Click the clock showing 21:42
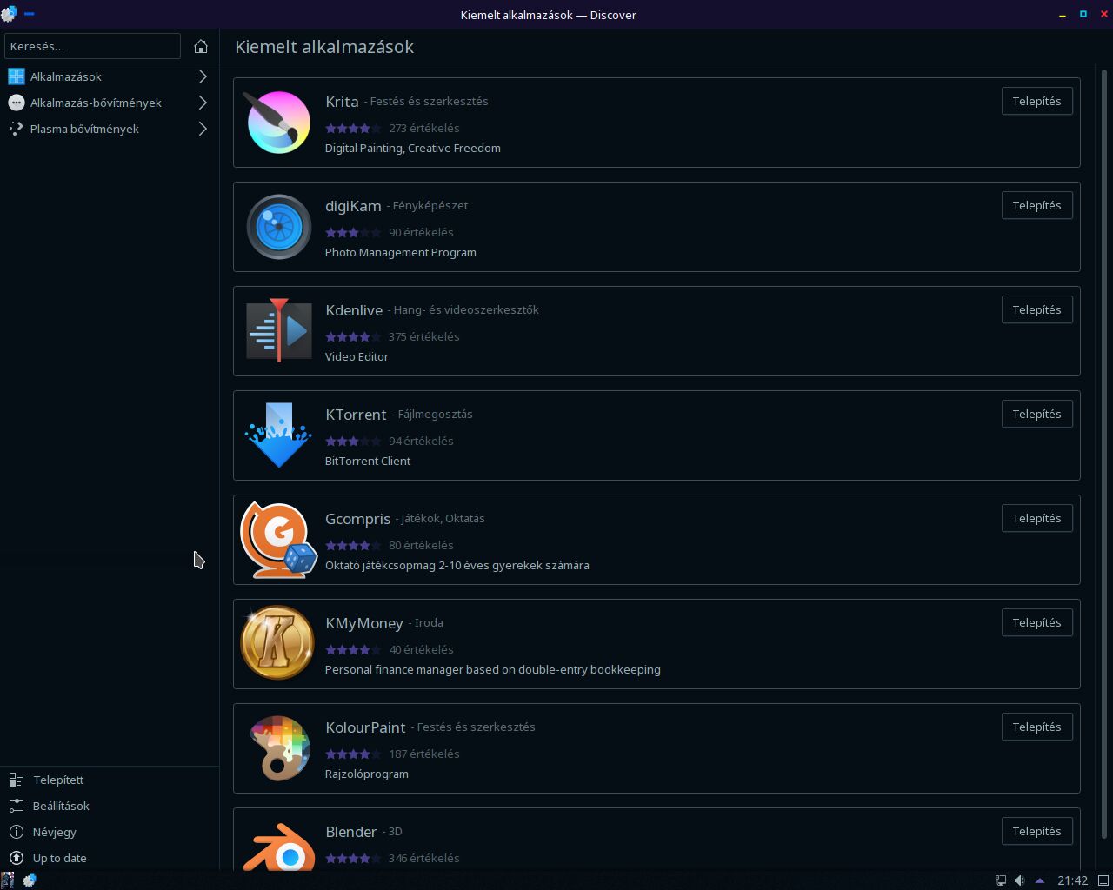 click(x=1072, y=880)
